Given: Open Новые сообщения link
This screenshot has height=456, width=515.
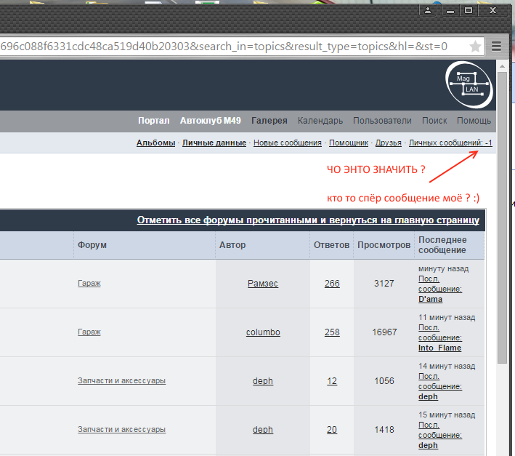Looking at the screenshot, I should pos(287,143).
